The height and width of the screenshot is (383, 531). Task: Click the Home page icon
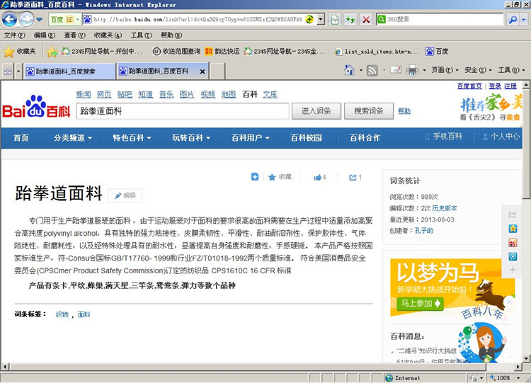click(349, 70)
